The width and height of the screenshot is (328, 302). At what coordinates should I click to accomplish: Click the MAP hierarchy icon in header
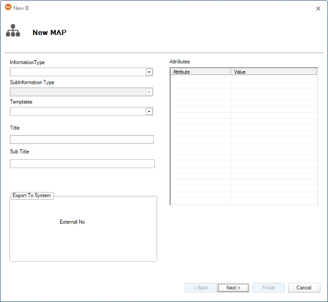point(13,32)
